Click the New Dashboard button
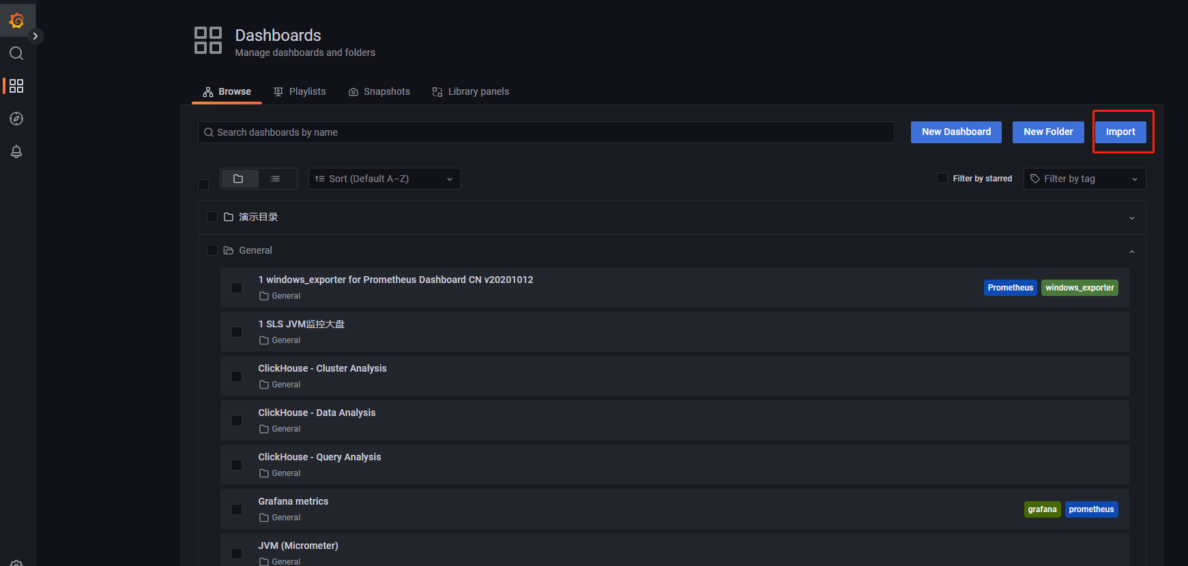Screen dimensions: 1188x566 [956, 132]
